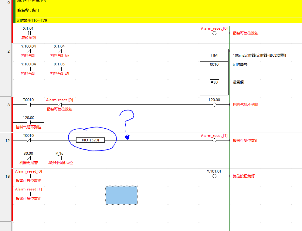Click the X:1.01 复位按钮 rising-edge contact
302x231 pixels.
[x=29, y=33]
